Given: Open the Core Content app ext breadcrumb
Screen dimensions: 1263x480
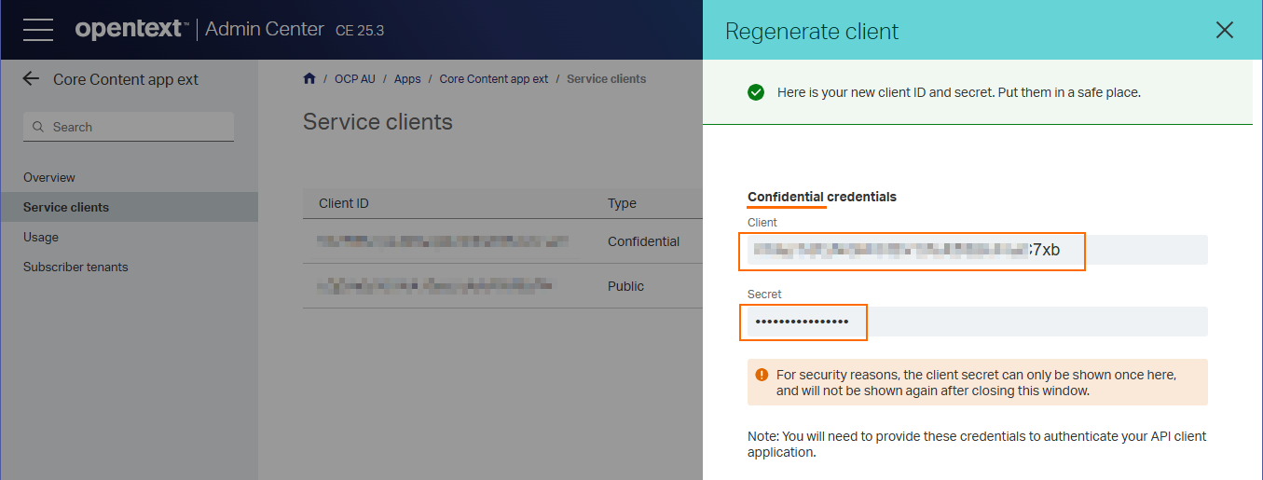Looking at the screenshot, I should [494, 79].
